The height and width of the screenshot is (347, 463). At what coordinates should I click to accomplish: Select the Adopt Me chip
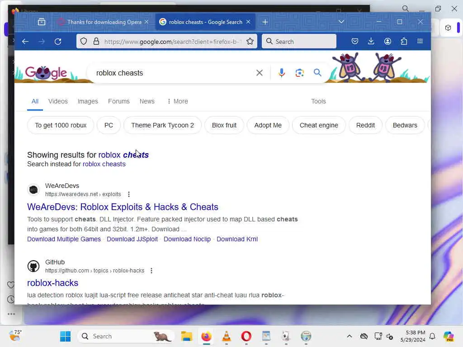click(x=268, y=125)
